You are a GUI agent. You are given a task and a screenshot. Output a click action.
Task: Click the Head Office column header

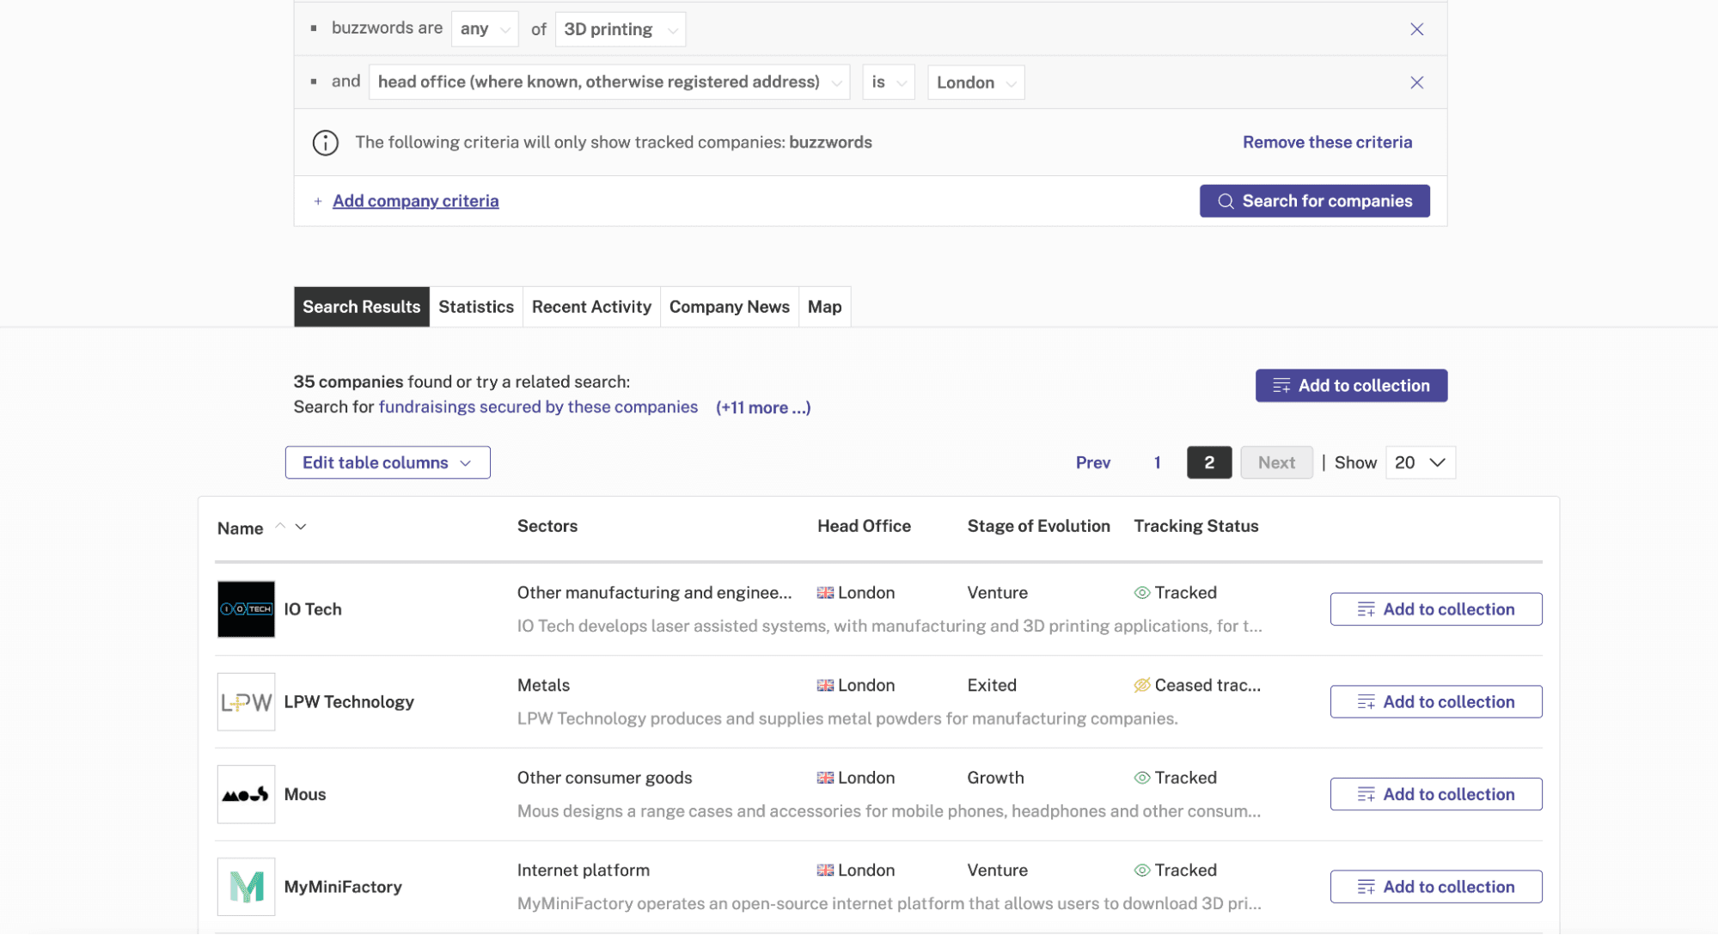point(864,526)
